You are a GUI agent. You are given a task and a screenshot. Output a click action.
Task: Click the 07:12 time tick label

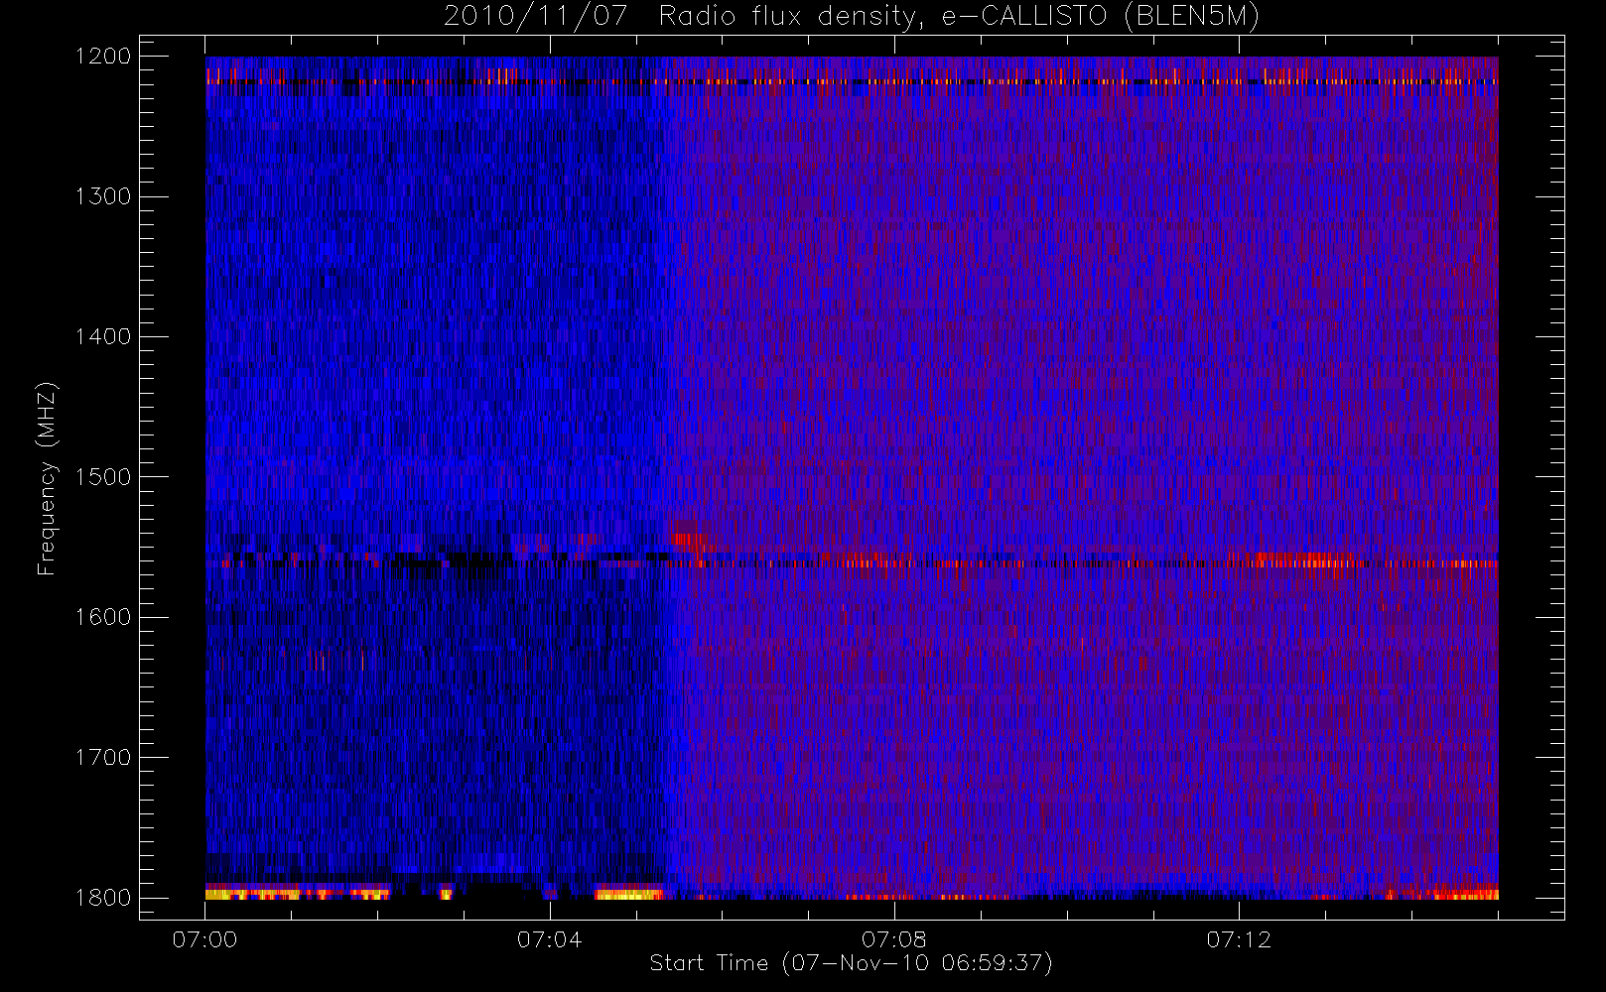click(x=1238, y=939)
